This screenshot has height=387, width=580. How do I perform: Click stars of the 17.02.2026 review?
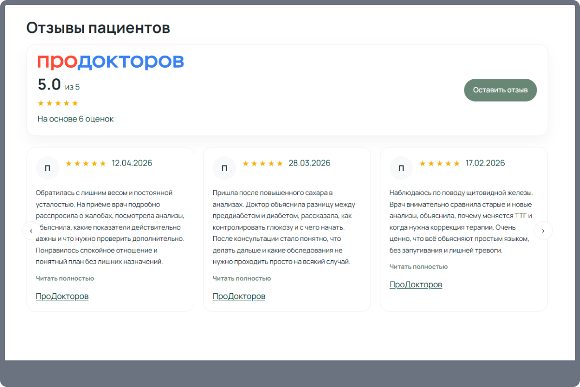[x=439, y=164]
